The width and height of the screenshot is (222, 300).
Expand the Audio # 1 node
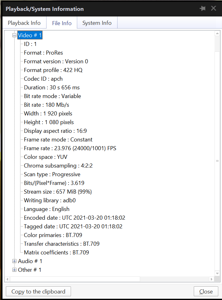14,261
